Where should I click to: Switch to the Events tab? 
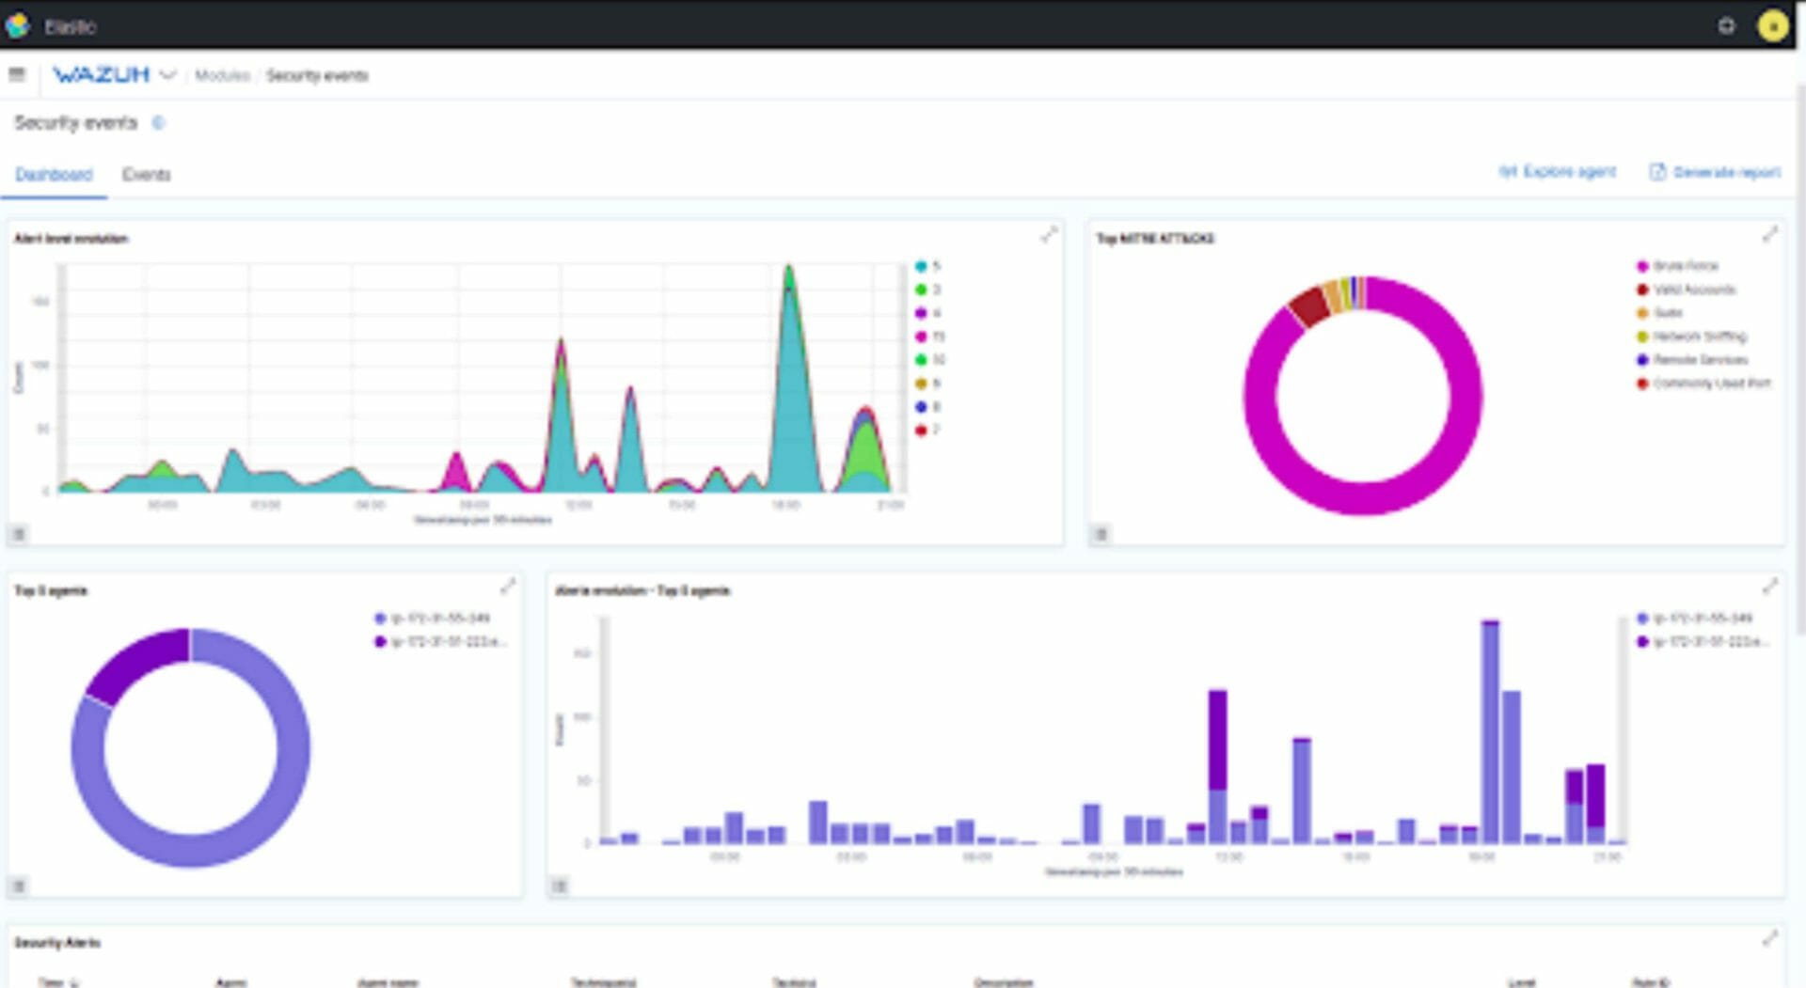(x=147, y=175)
